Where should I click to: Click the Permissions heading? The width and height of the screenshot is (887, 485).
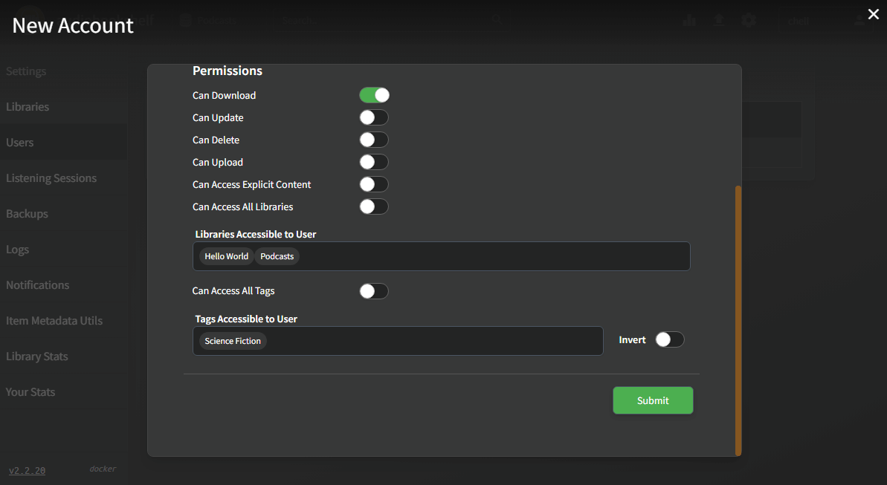[x=228, y=71]
